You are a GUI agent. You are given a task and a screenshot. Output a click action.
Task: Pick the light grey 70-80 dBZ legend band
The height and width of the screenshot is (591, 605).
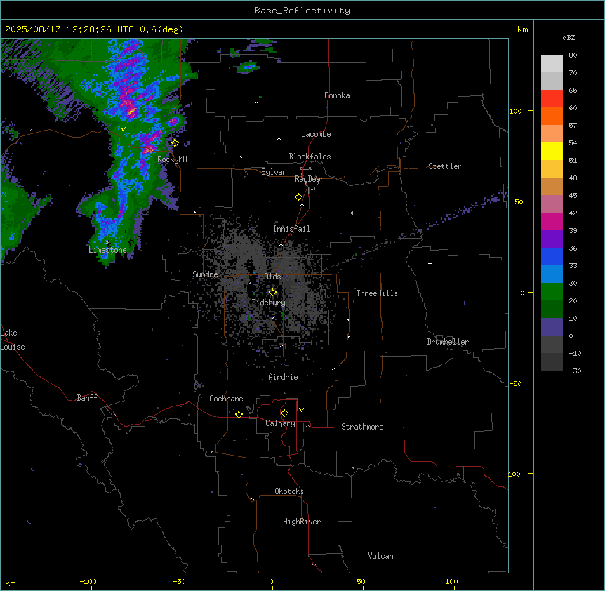[x=552, y=64]
